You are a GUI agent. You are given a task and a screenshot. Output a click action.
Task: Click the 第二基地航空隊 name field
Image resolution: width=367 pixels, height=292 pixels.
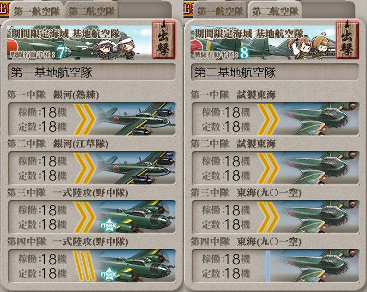pyautogui.click(x=275, y=72)
